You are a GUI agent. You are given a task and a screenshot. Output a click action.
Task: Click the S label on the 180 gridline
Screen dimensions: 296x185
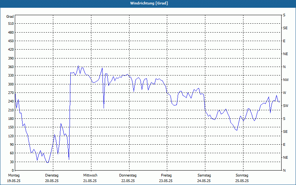(x=284, y=119)
